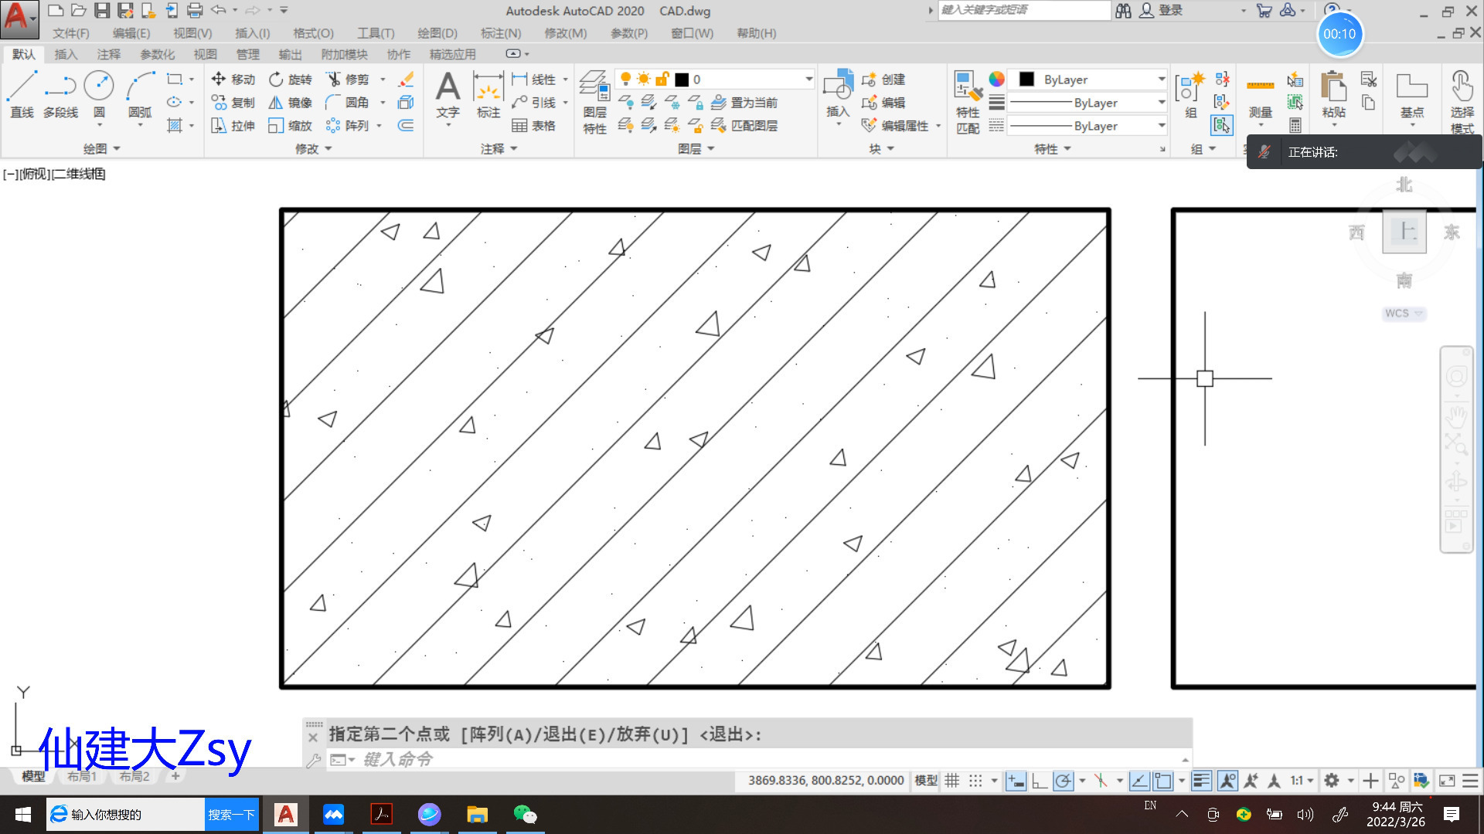The width and height of the screenshot is (1484, 834).
Task: Switch to the 插入 ribbon tab
Action: (66, 54)
